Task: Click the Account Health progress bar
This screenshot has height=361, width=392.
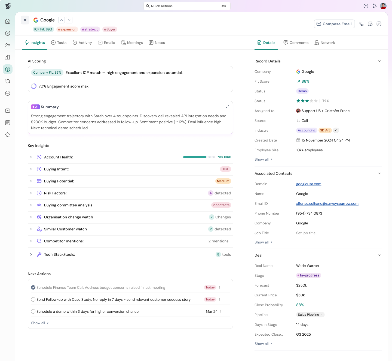Action: coord(199,157)
